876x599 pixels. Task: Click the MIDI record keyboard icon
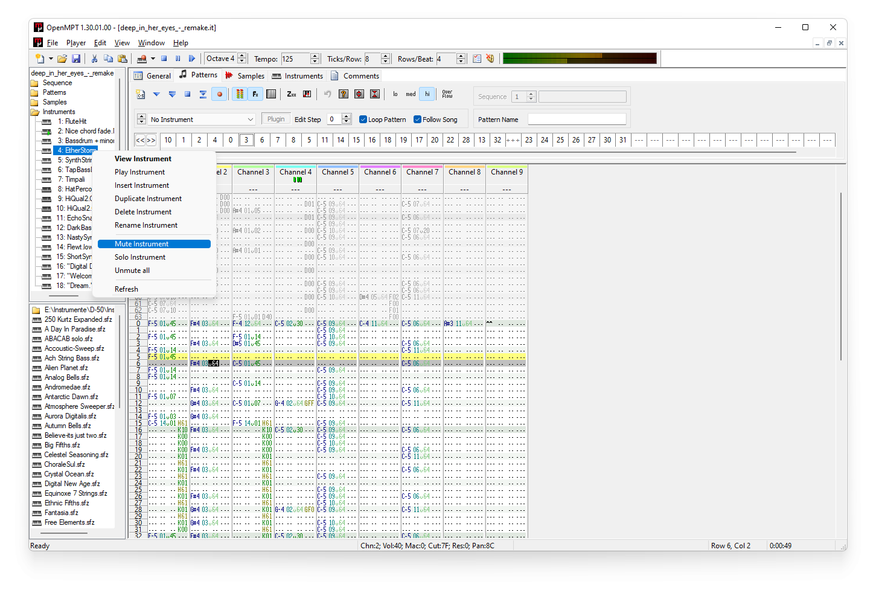tap(142, 59)
